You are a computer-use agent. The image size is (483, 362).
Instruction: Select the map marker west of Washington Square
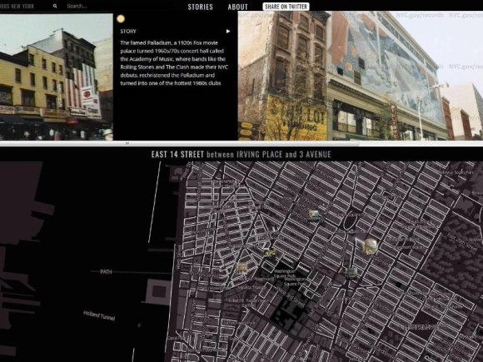click(242, 268)
